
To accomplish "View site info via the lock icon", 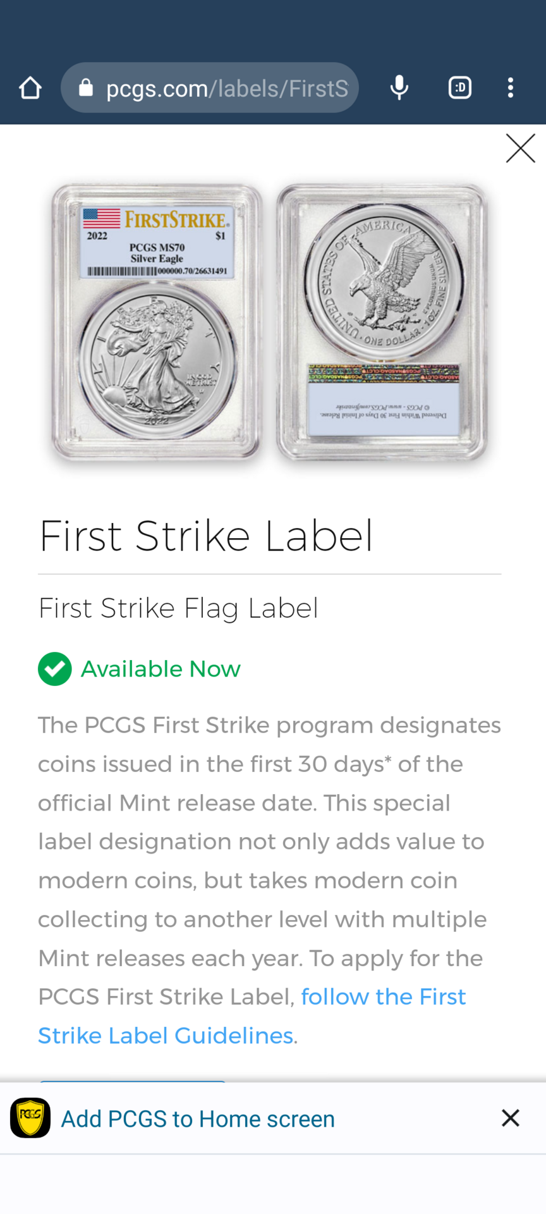I will [86, 87].
